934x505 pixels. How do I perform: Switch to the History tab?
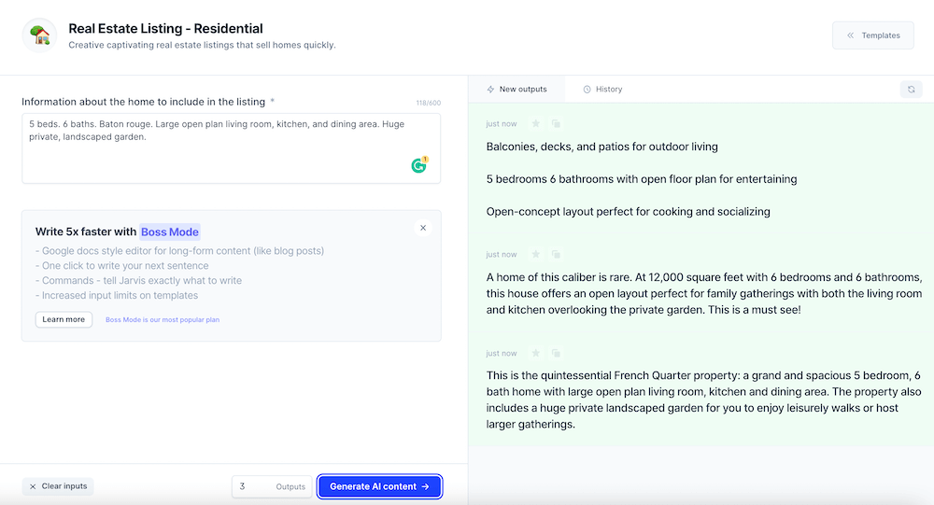tap(602, 90)
